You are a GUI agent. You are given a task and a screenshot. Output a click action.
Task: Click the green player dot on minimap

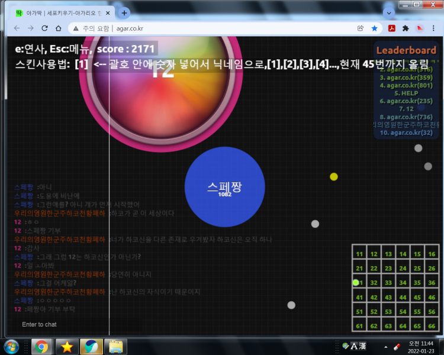[356, 283]
